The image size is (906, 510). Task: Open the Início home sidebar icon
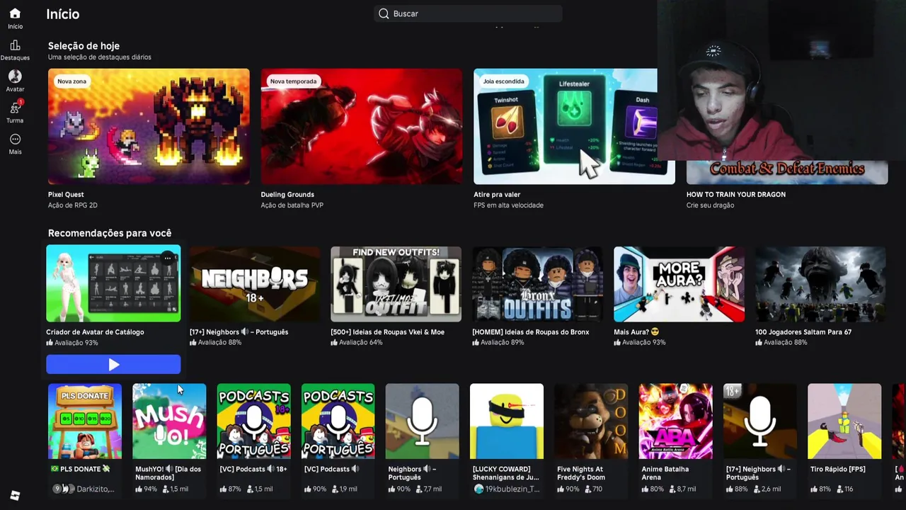click(x=15, y=13)
